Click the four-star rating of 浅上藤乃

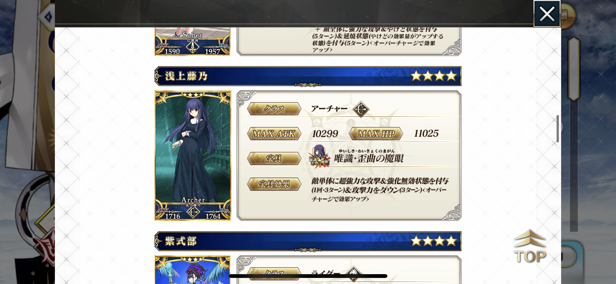click(x=433, y=76)
